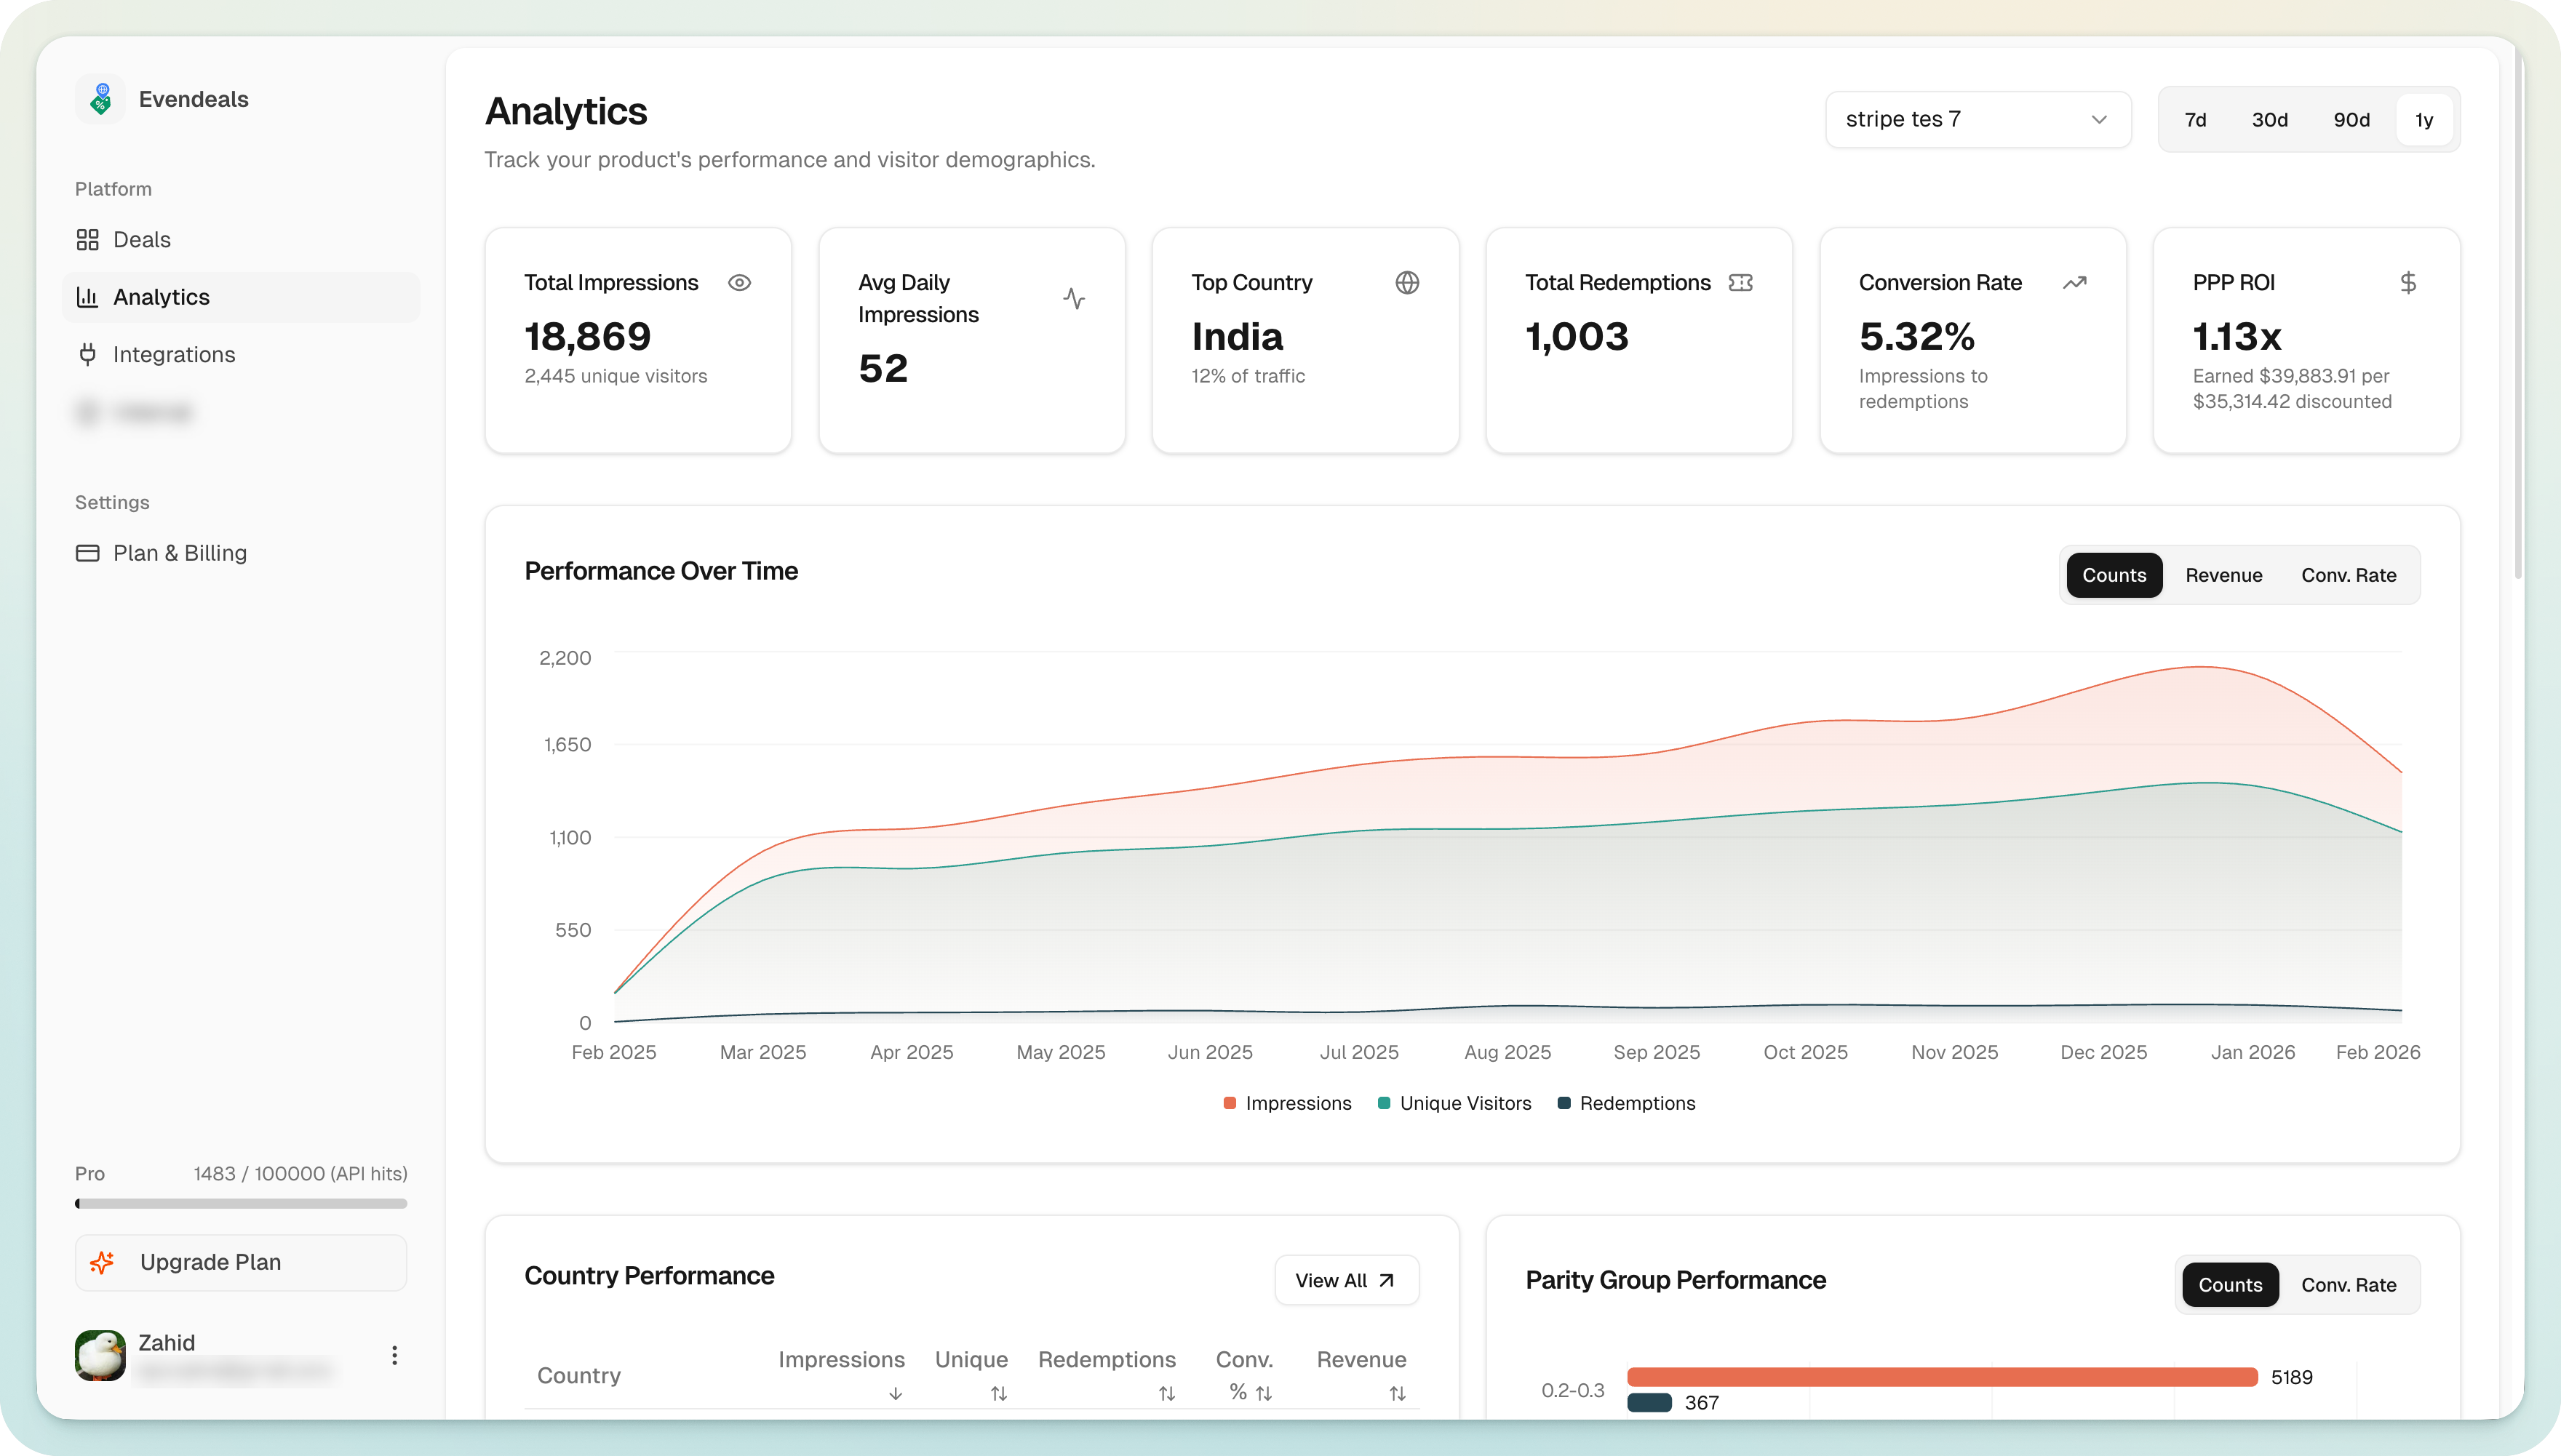Click the Plan & Billing card icon
2561x1456 pixels.
point(88,553)
